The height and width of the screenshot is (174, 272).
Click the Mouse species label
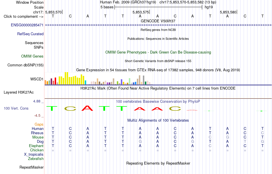click(x=38, y=137)
